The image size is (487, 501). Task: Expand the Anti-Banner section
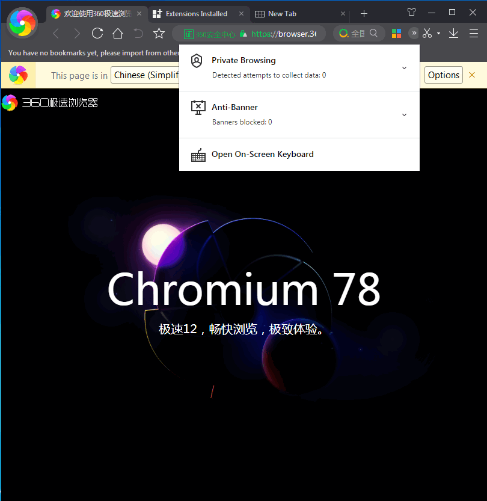pos(404,115)
